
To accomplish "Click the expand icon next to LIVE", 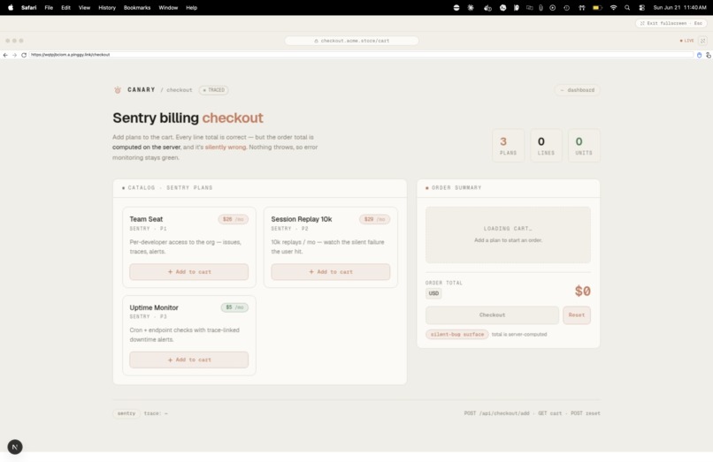I will 702,41.
